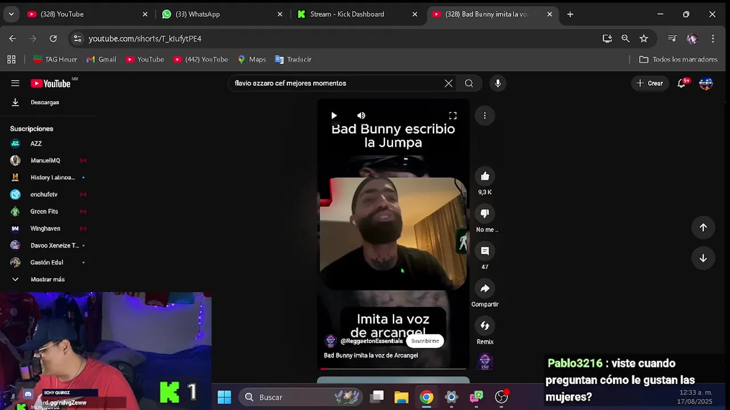This screenshot has height=410, width=730.
Task: Open File Explorer from taskbar
Action: [x=401, y=397]
